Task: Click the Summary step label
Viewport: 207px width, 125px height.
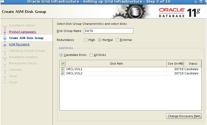Action: tap(15, 70)
